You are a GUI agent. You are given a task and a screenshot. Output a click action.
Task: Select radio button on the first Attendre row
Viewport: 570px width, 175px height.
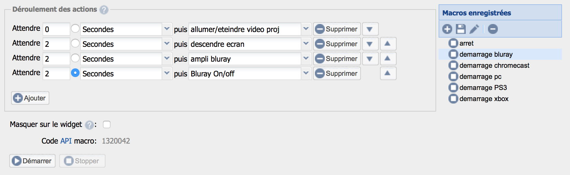[x=75, y=28]
